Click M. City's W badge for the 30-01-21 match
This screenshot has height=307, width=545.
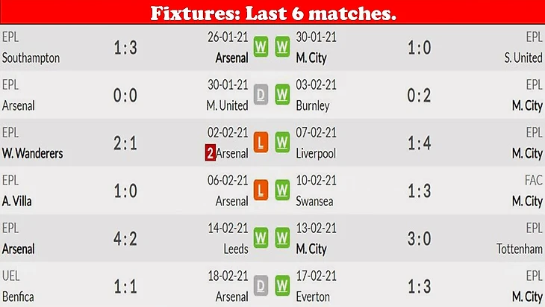(282, 46)
